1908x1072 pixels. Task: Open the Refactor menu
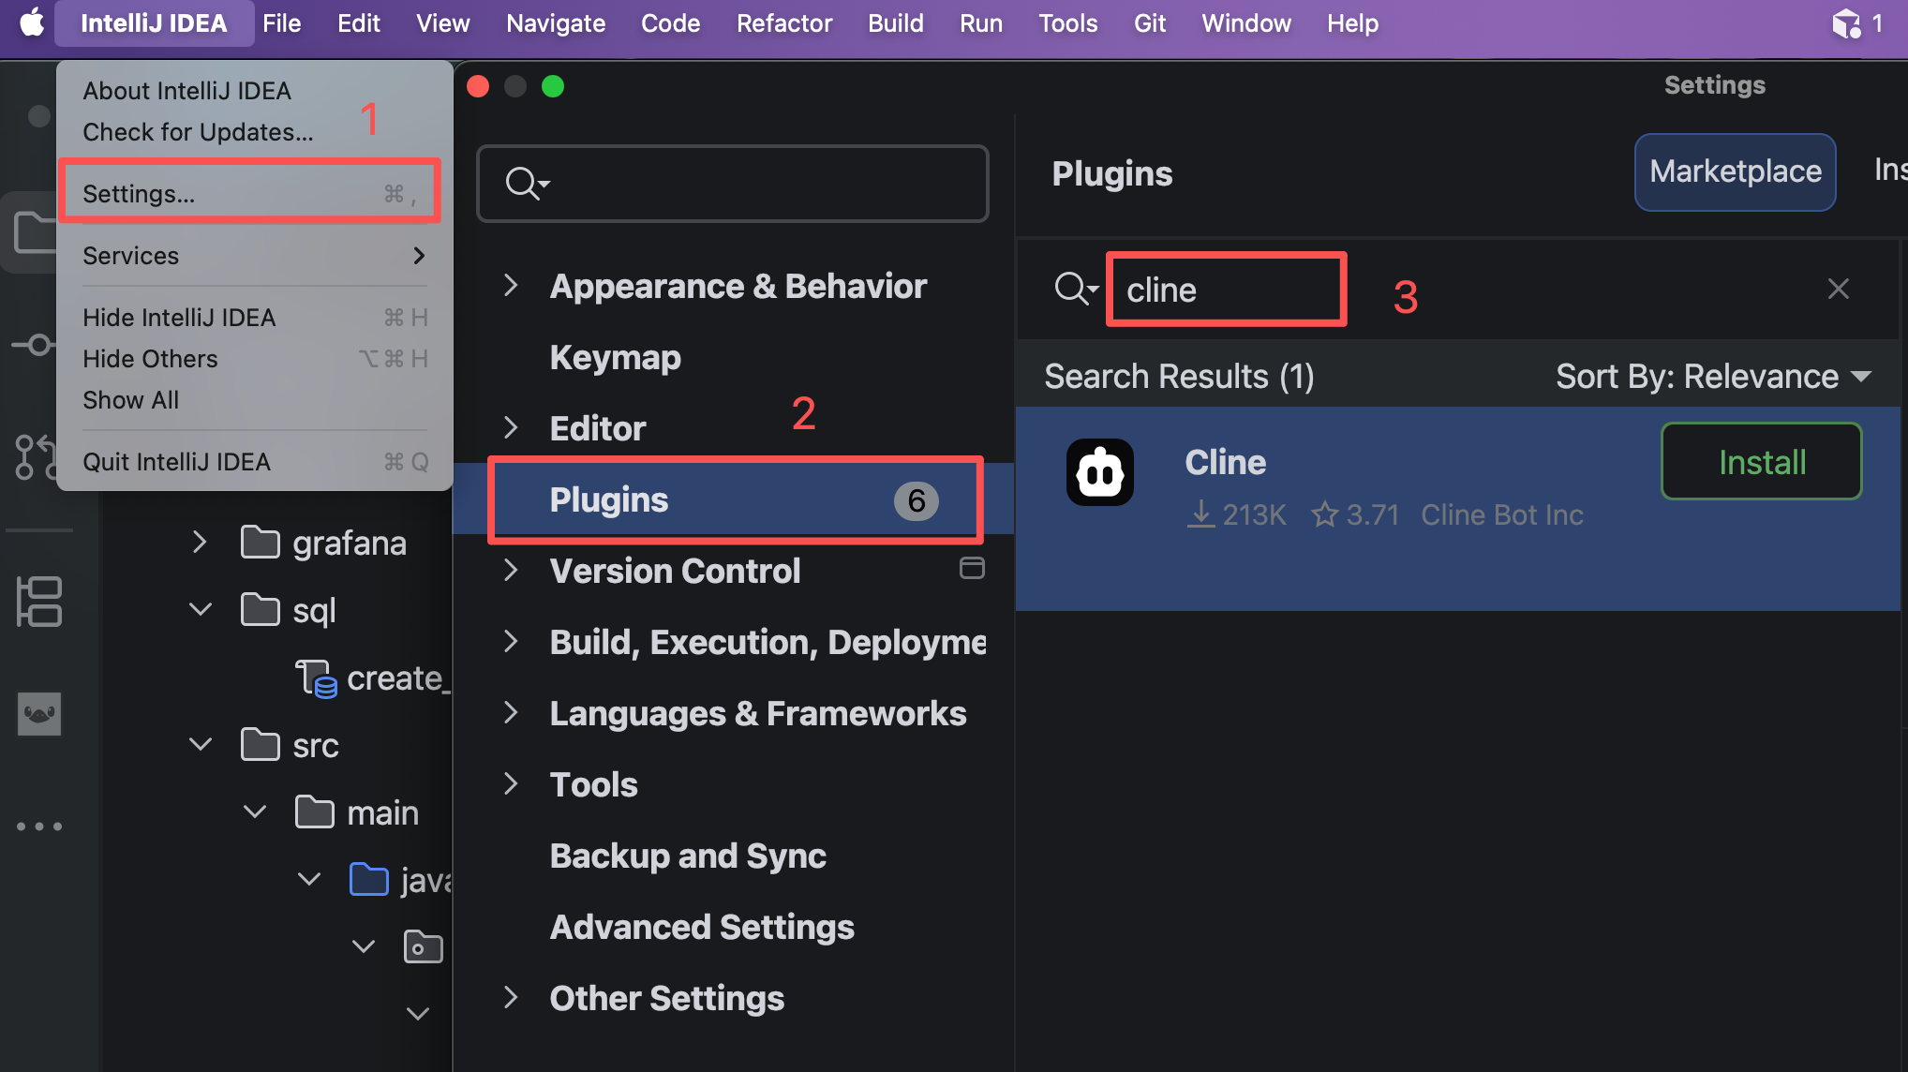point(783,22)
